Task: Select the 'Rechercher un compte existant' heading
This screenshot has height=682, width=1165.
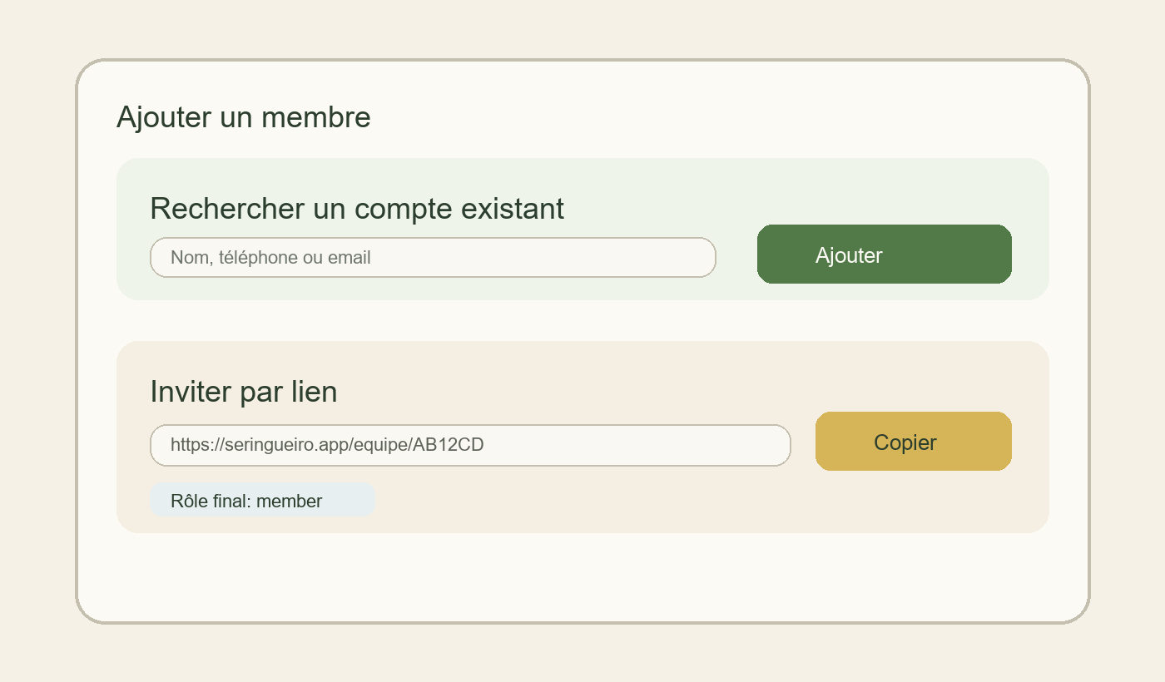Action: 357,209
